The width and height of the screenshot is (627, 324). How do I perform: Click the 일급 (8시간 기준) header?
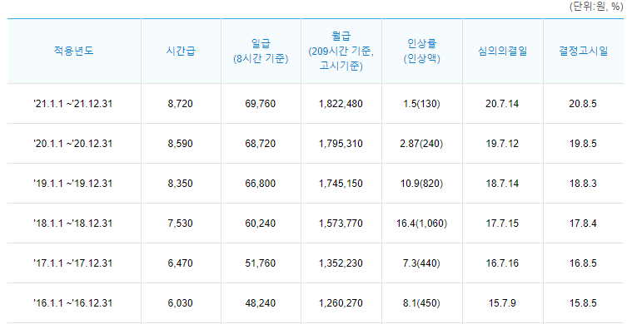click(261, 51)
